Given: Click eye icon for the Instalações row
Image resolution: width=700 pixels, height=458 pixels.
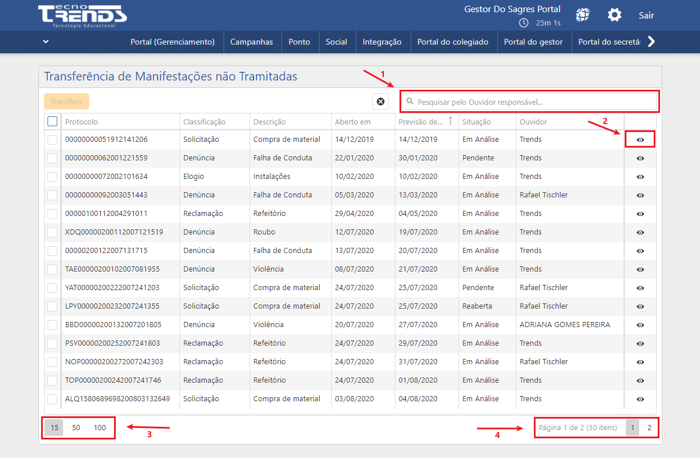Looking at the screenshot, I should click(x=640, y=177).
